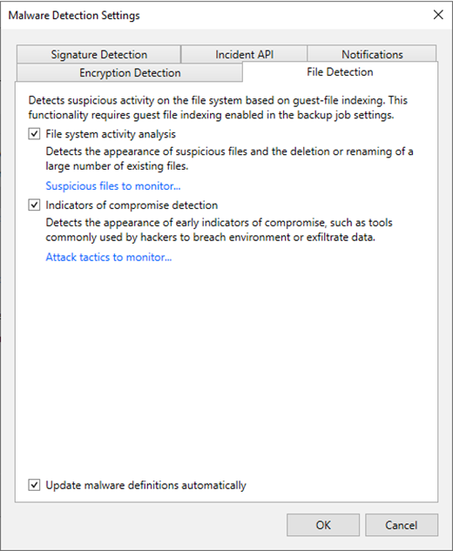The height and width of the screenshot is (551, 453).
Task: Uncheck the File system activity analysis checkbox
Action: pos(34,134)
